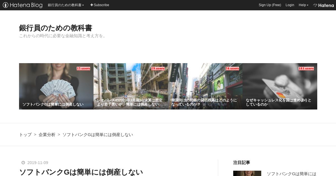Click the blog subtitle これからの時代に必要な金融知識と考え方を。
The width and height of the screenshot is (336, 176).
63,36
